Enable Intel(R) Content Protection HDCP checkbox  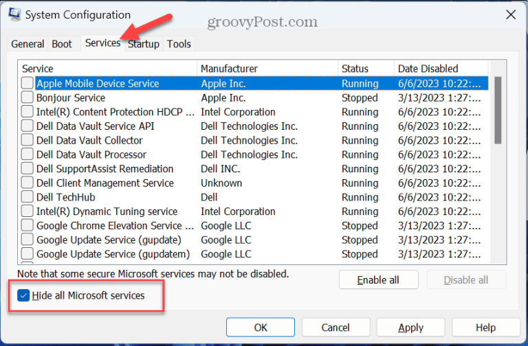pyautogui.click(x=27, y=111)
